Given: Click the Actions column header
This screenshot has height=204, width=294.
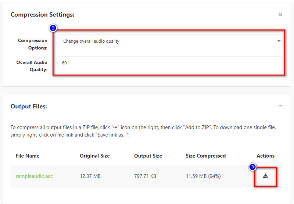Looking at the screenshot, I should click(265, 156).
